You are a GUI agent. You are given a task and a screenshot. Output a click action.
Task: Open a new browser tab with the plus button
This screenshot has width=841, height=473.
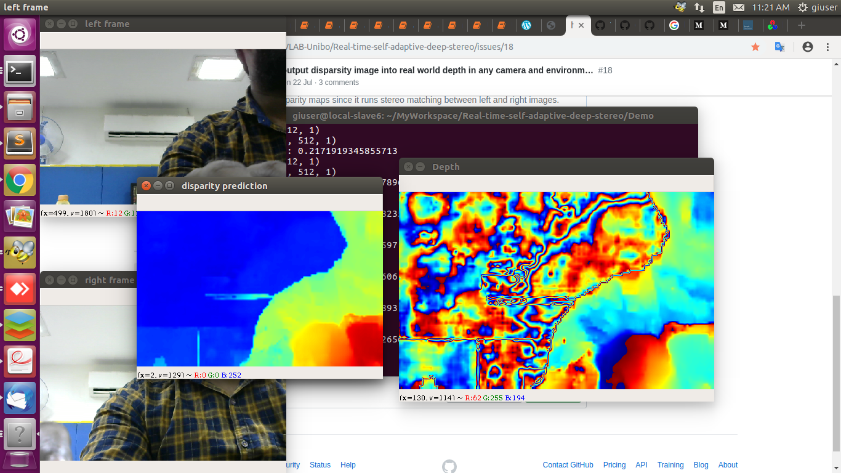(x=801, y=26)
